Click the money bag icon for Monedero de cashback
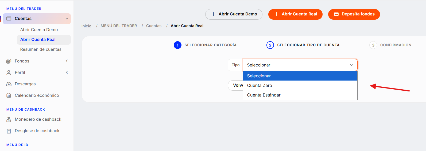The width and height of the screenshot is (426, 151). (9, 120)
